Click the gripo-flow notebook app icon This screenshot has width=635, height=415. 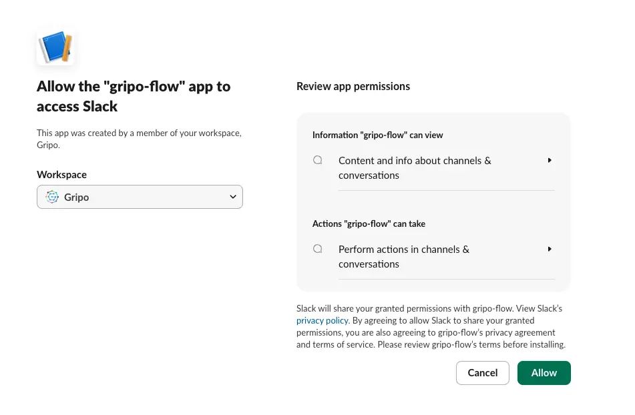tap(55, 48)
